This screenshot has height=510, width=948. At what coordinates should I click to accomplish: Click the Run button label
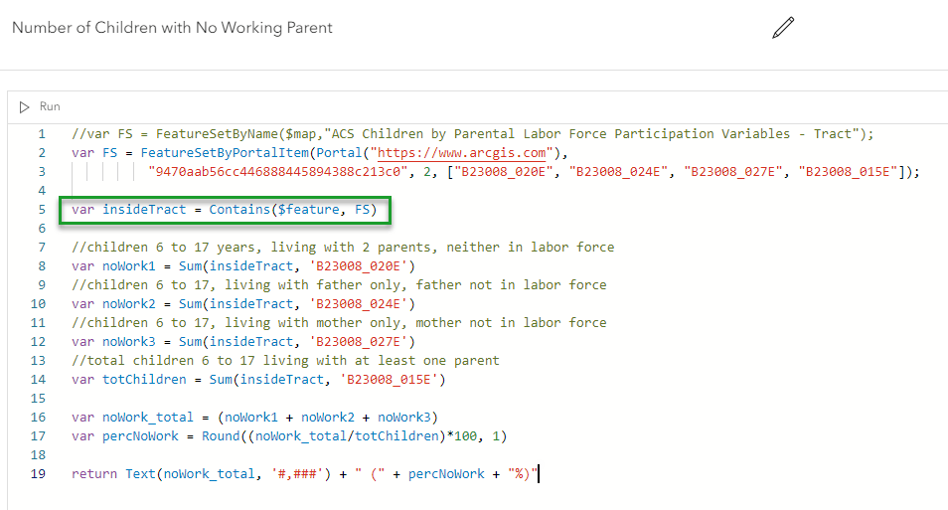(x=50, y=106)
